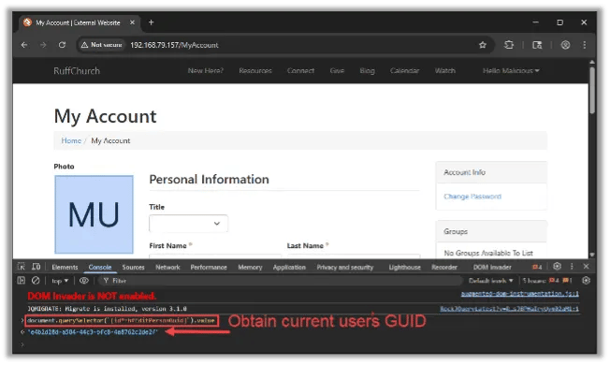Screen dimensions: 610x365
Task: Switch to the Elements tab
Action: [x=65, y=268]
